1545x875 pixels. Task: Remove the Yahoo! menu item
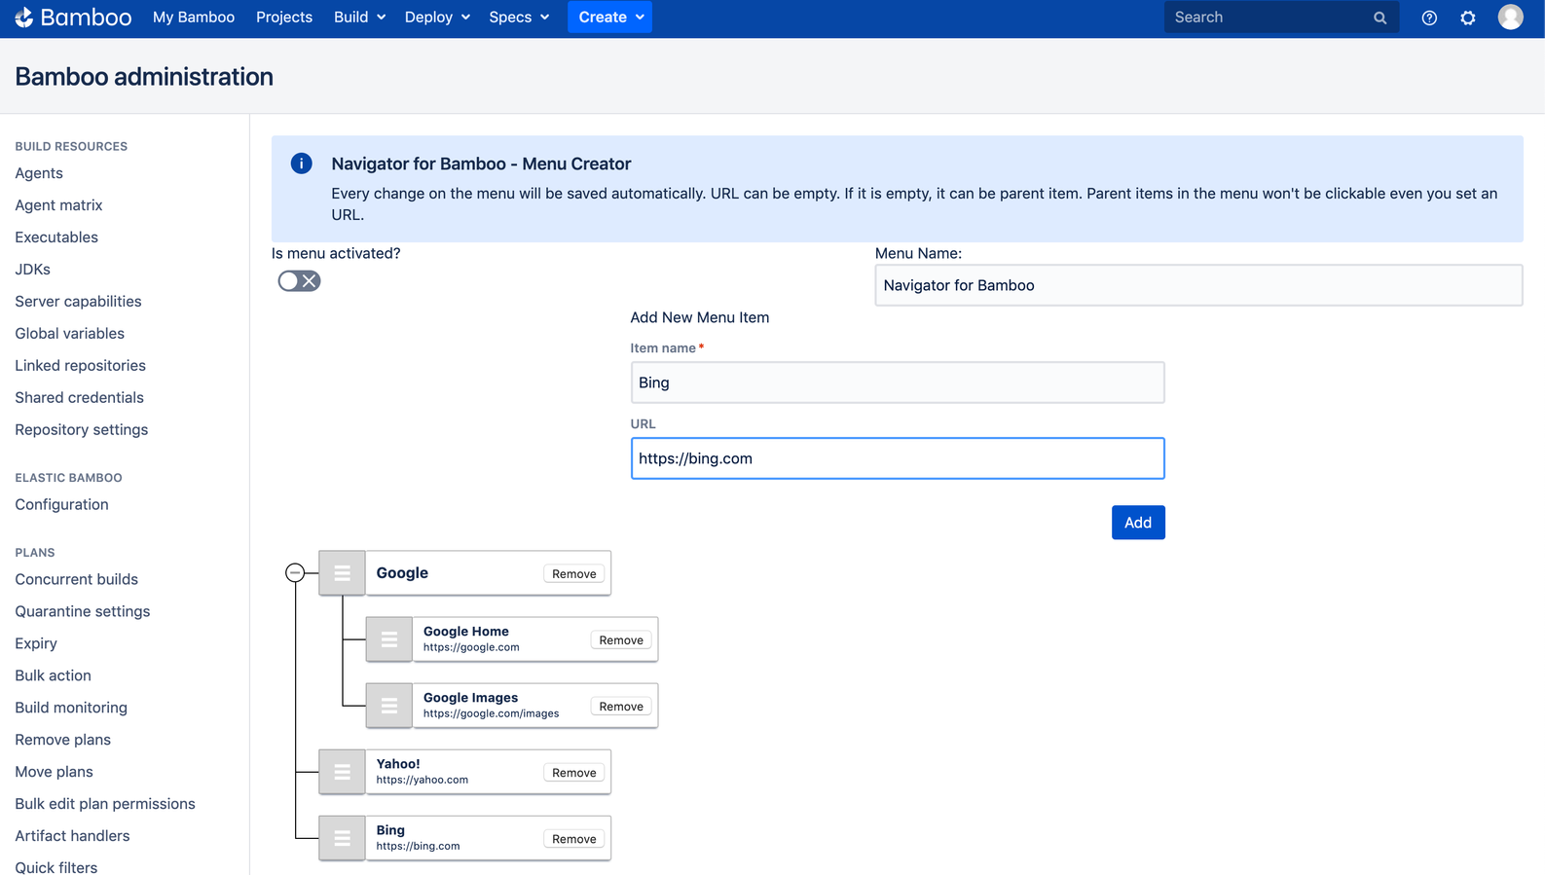[574, 773]
